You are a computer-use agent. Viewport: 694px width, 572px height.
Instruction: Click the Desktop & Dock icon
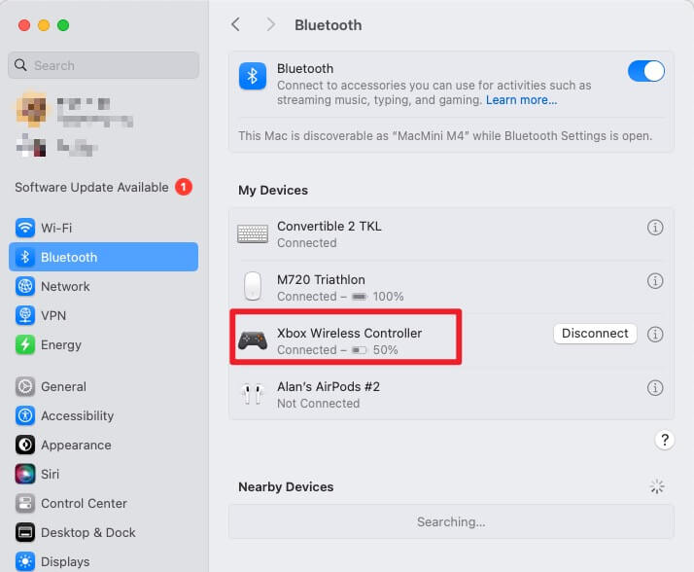(x=25, y=532)
